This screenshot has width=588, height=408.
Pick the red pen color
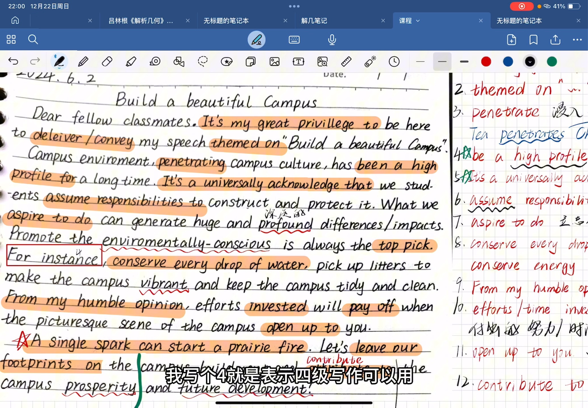[486, 61]
